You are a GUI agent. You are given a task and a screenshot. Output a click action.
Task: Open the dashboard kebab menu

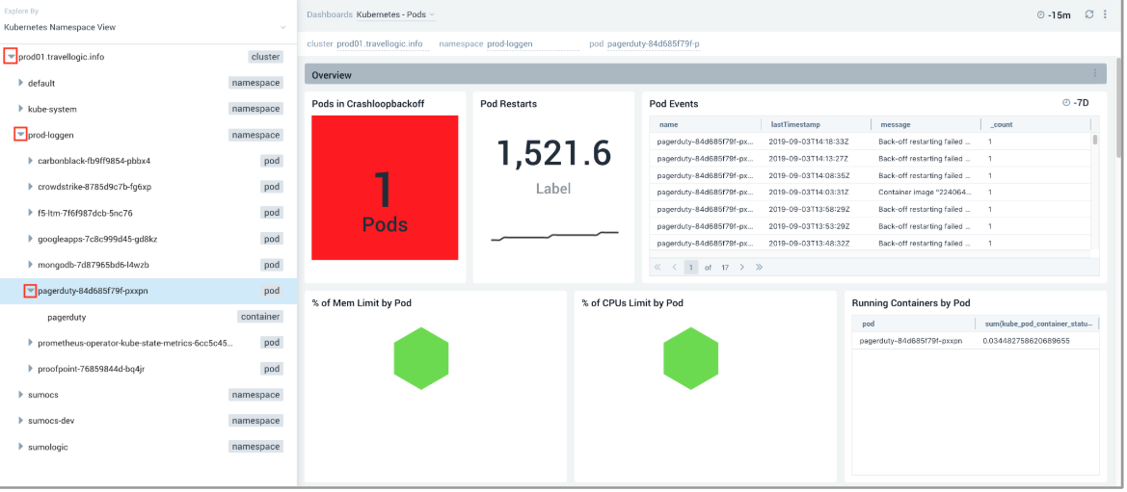pos(1106,14)
